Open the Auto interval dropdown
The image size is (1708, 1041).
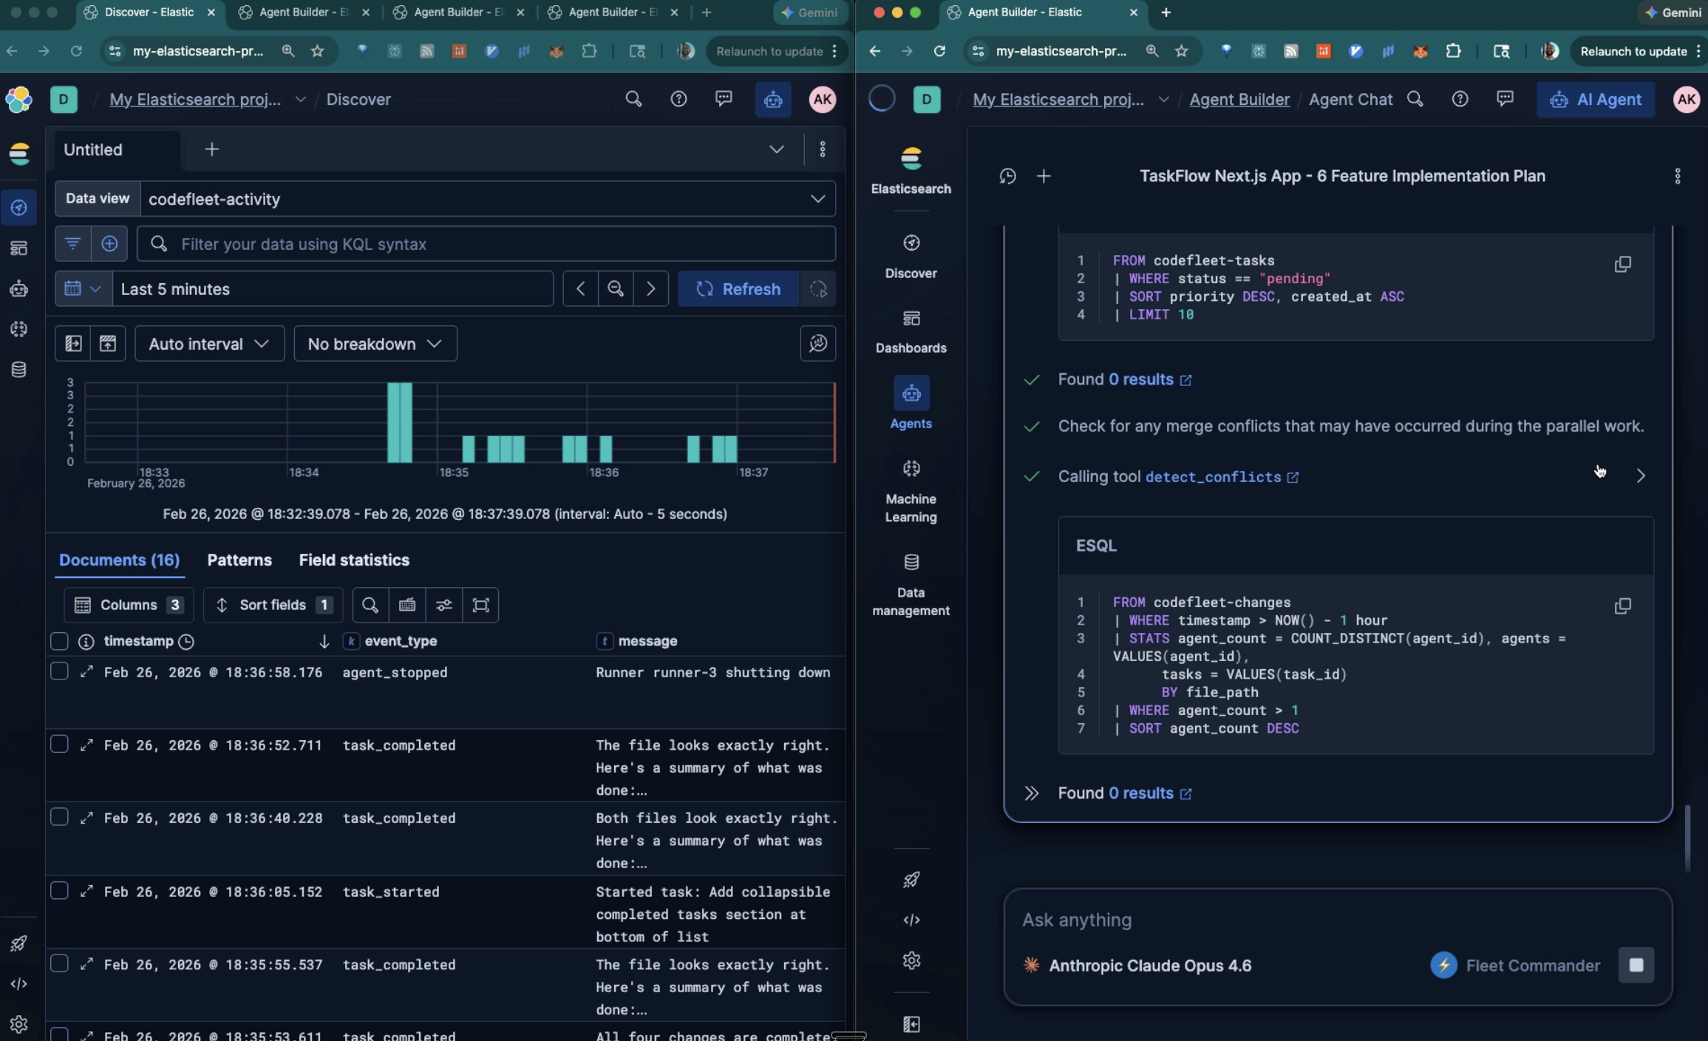(209, 344)
